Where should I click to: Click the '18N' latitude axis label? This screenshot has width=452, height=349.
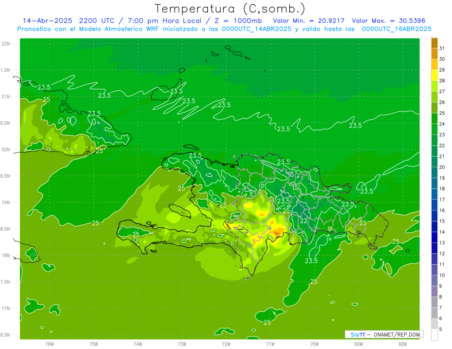(x=6, y=255)
